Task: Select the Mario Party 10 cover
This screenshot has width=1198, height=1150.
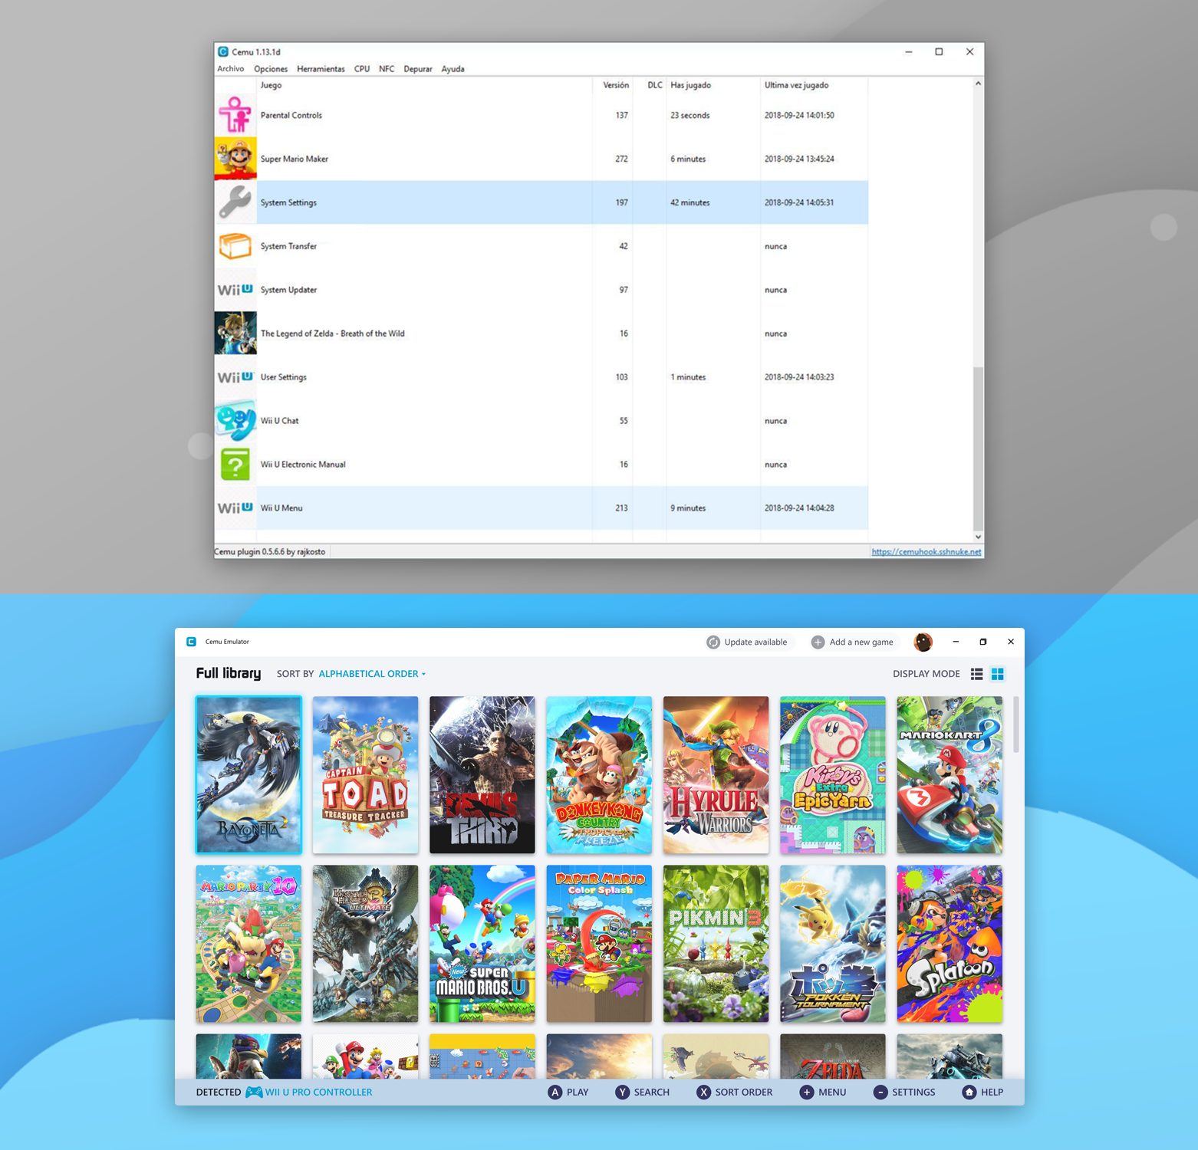Action: coord(248,944)
